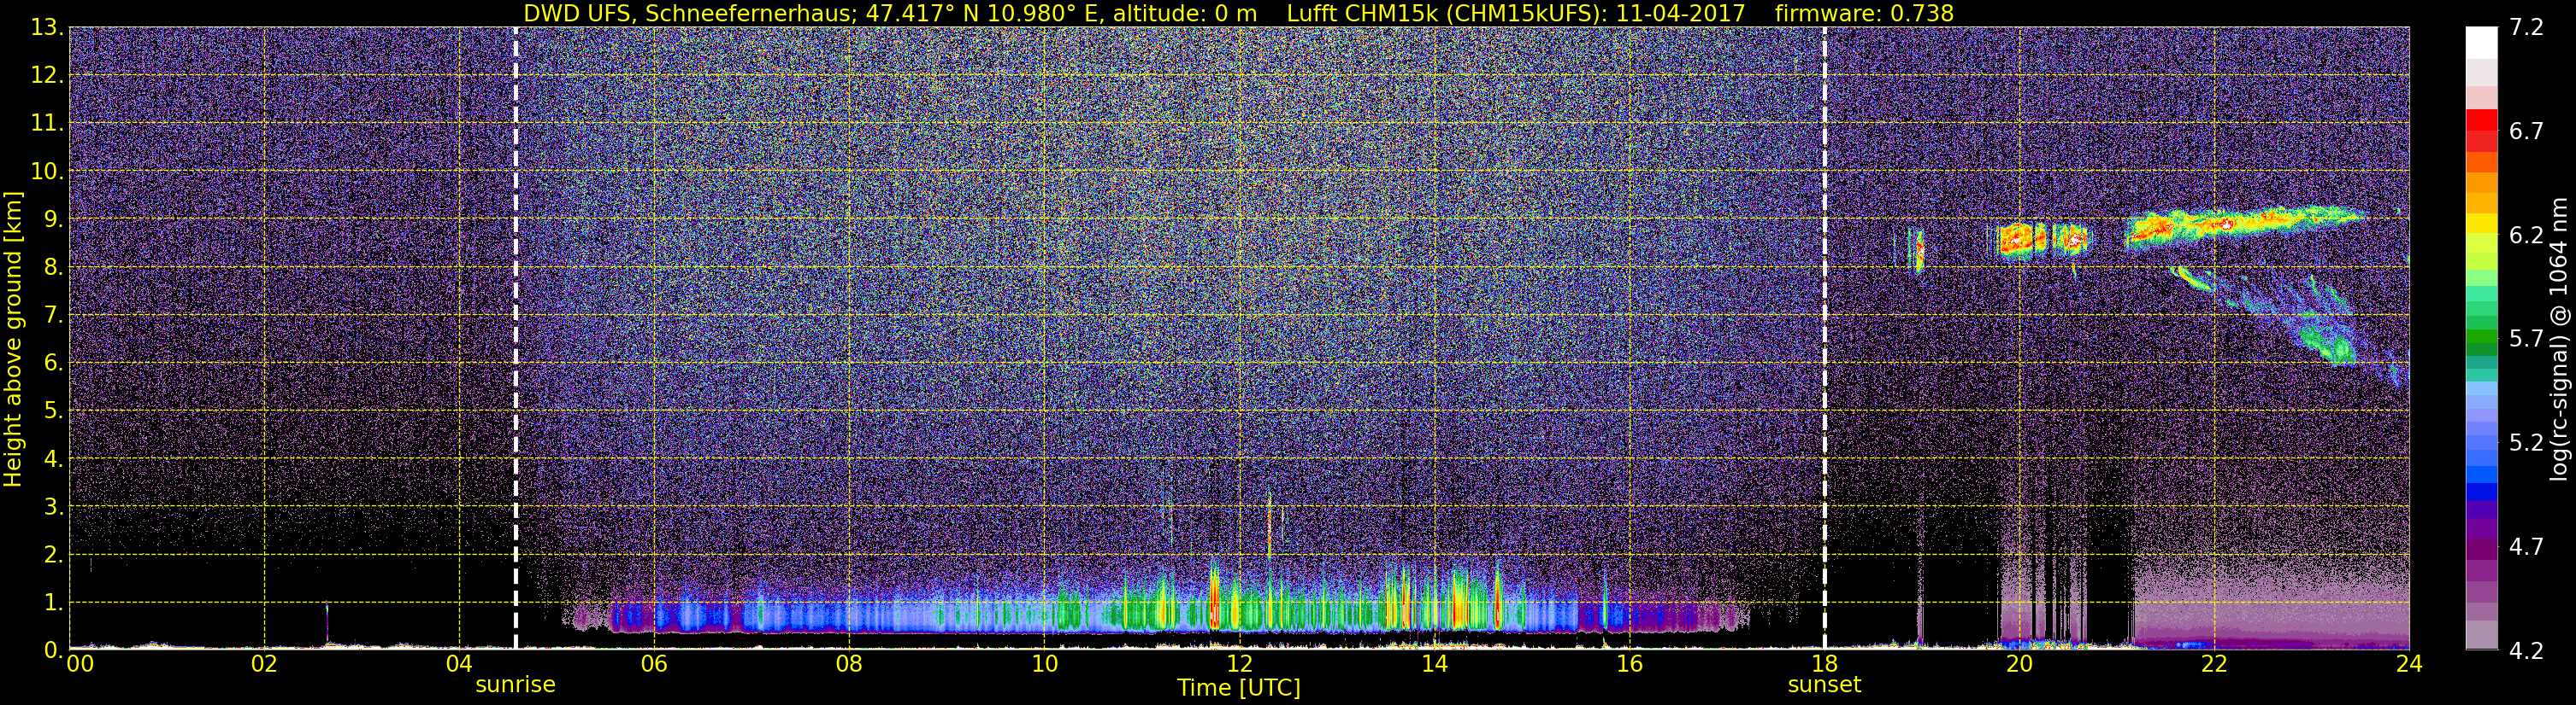Click the colorbar value 5.2
The width and height of the screenshot is (2576, 705).
click(2526, 443)
